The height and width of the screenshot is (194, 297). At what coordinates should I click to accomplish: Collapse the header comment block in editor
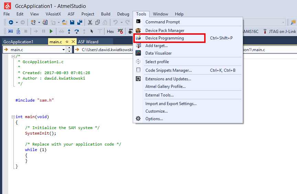pyautogui.click(x=13, y=56)
